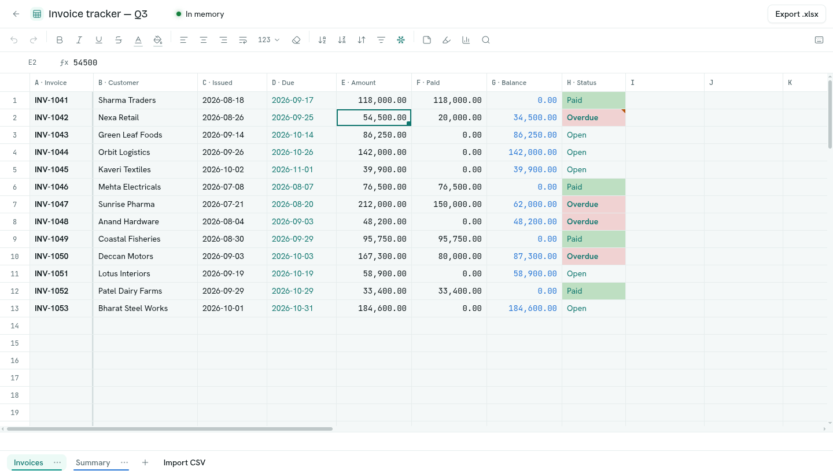This screenshot has width=833, height=474.
Task: Click the back arrow icon
Action: (16, 14)
